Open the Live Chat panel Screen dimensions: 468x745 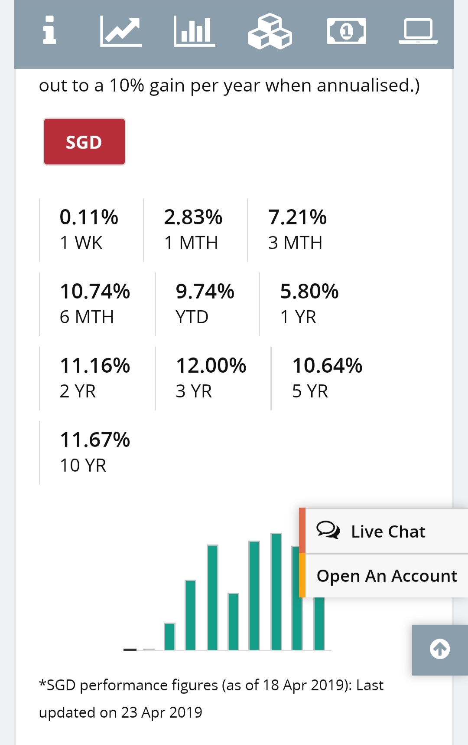(388, 532)
